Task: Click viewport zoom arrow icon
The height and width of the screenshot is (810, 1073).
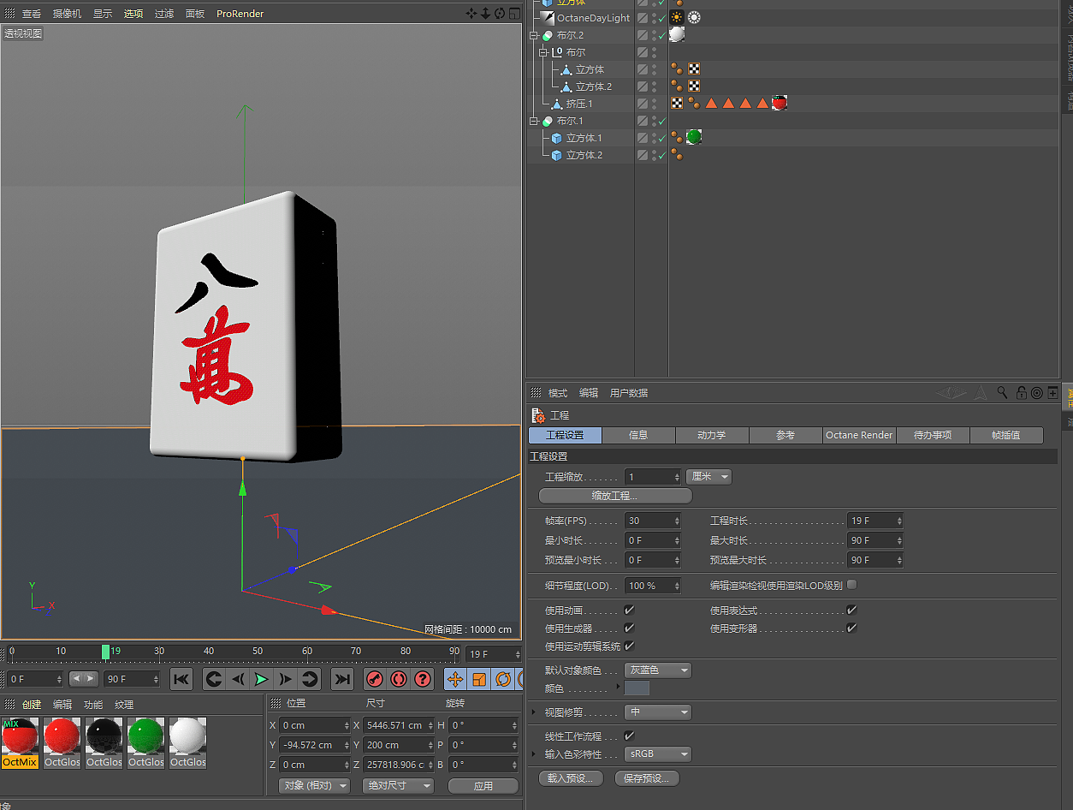Action: tap(485, 13)
